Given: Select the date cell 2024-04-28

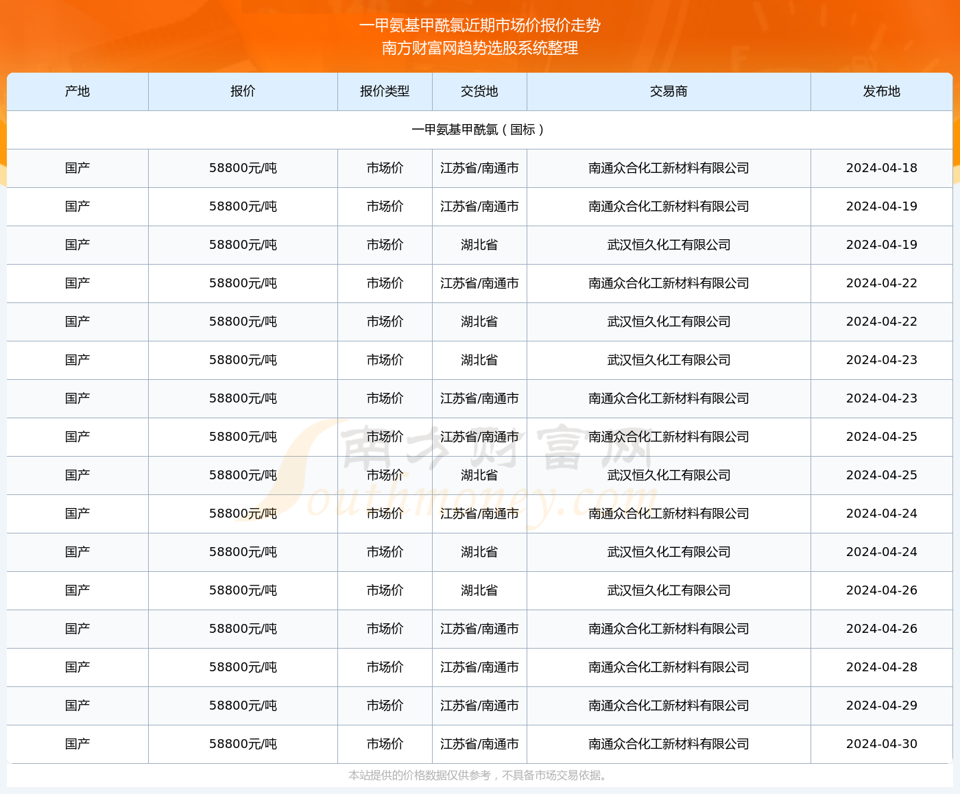Looking at the screenshot, I should [x=882, y=667].
